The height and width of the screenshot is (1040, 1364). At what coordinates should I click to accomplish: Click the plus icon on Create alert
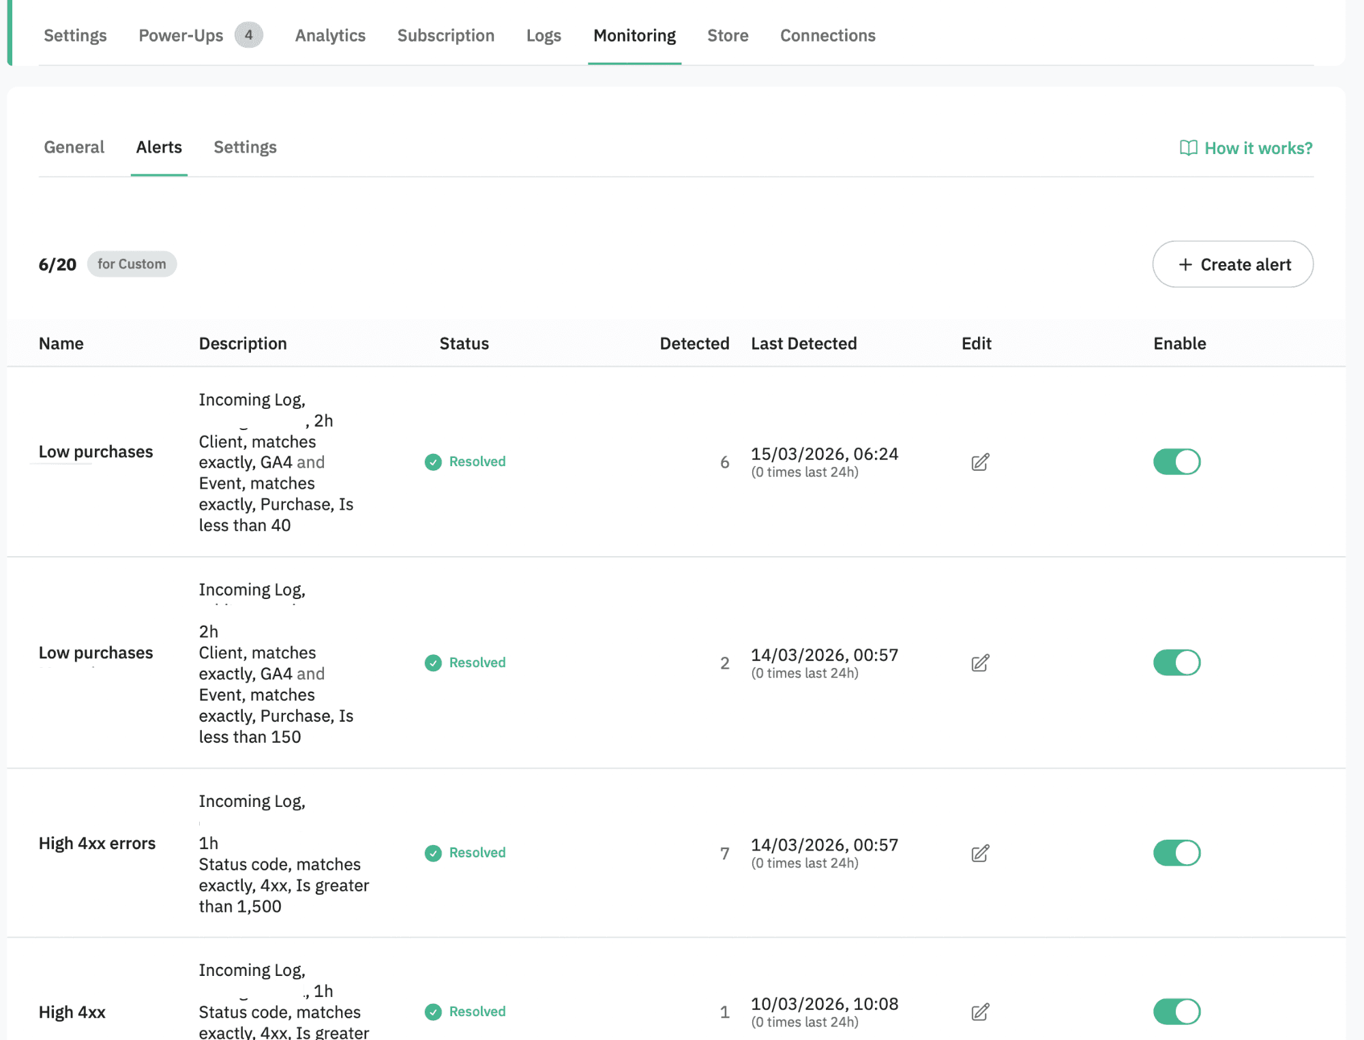1185,264
